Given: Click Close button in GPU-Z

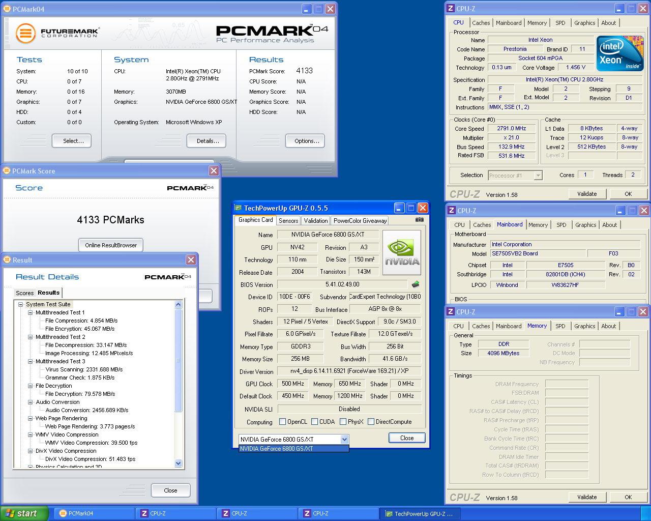Looking at the screenshot, I should click(407, 438).
